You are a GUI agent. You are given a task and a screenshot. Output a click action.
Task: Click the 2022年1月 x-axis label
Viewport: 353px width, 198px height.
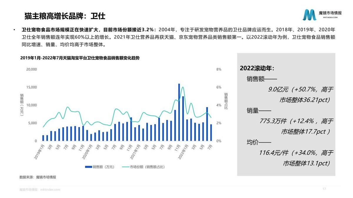coord(183,152)
